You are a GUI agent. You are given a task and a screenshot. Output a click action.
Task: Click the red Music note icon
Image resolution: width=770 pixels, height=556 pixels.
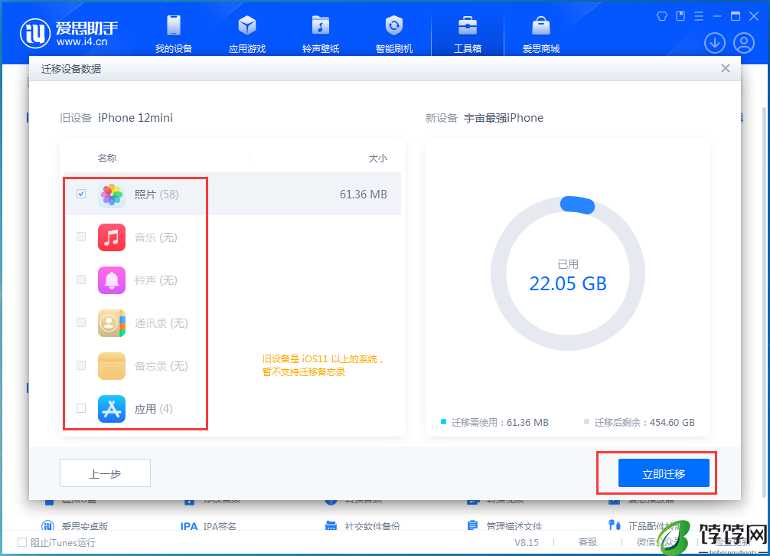click(112, 237)
